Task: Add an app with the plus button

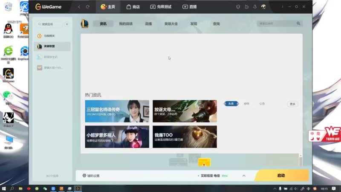Action: 67,24
